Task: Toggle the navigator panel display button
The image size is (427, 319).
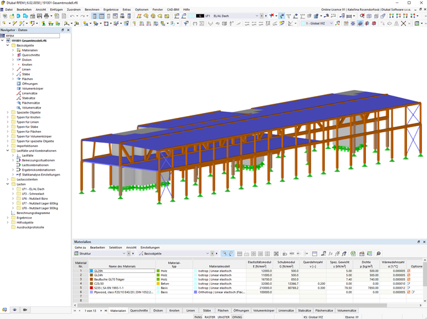Action: [95, 16]
